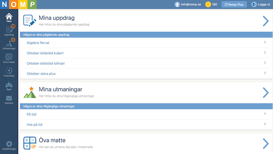The height and width of the screenshot is (154, 273).
Task: Click the 2 badge on Utmaningar
Action: click(x=13, y=40)
